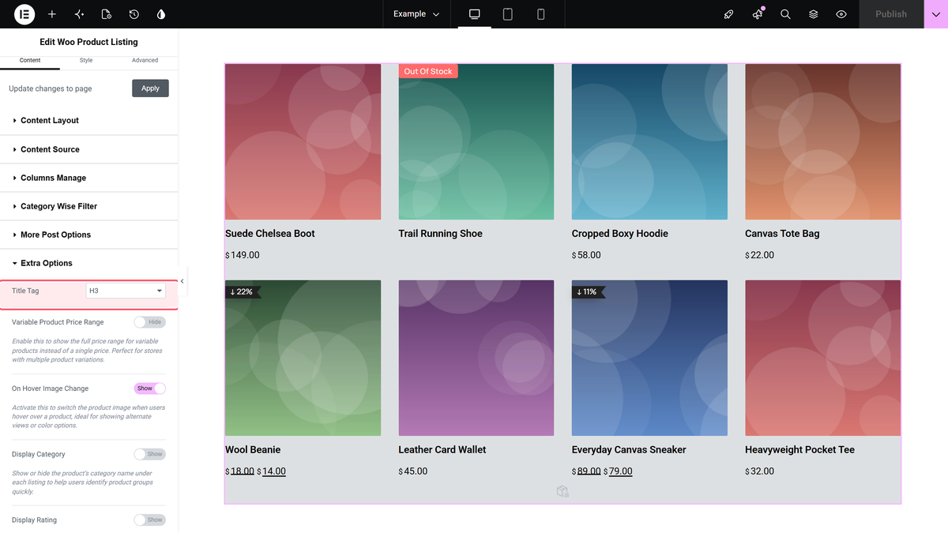This screenshot has width=948, height=533.
Task: Open the AI sparkle tool
Action: pos(79,14)
